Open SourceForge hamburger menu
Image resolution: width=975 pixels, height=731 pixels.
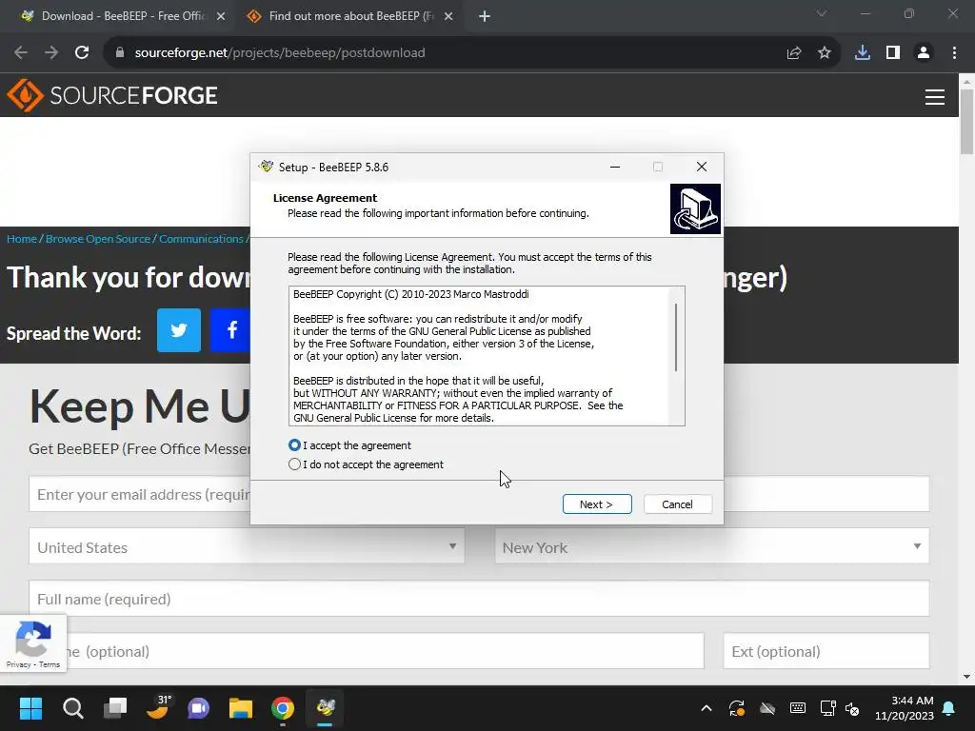click(935, 97)
